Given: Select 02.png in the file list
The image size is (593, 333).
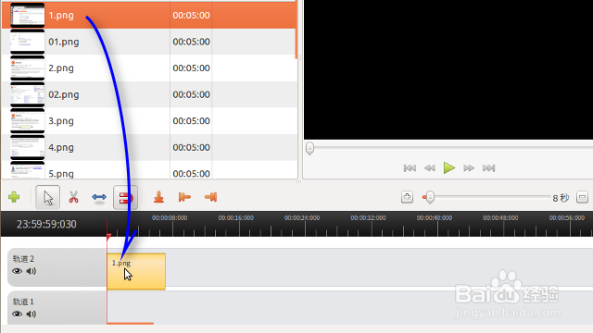Looking at the screenshot, I should pos(149,94).
